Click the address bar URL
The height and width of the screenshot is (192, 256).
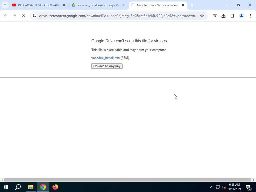coord(118,16)
